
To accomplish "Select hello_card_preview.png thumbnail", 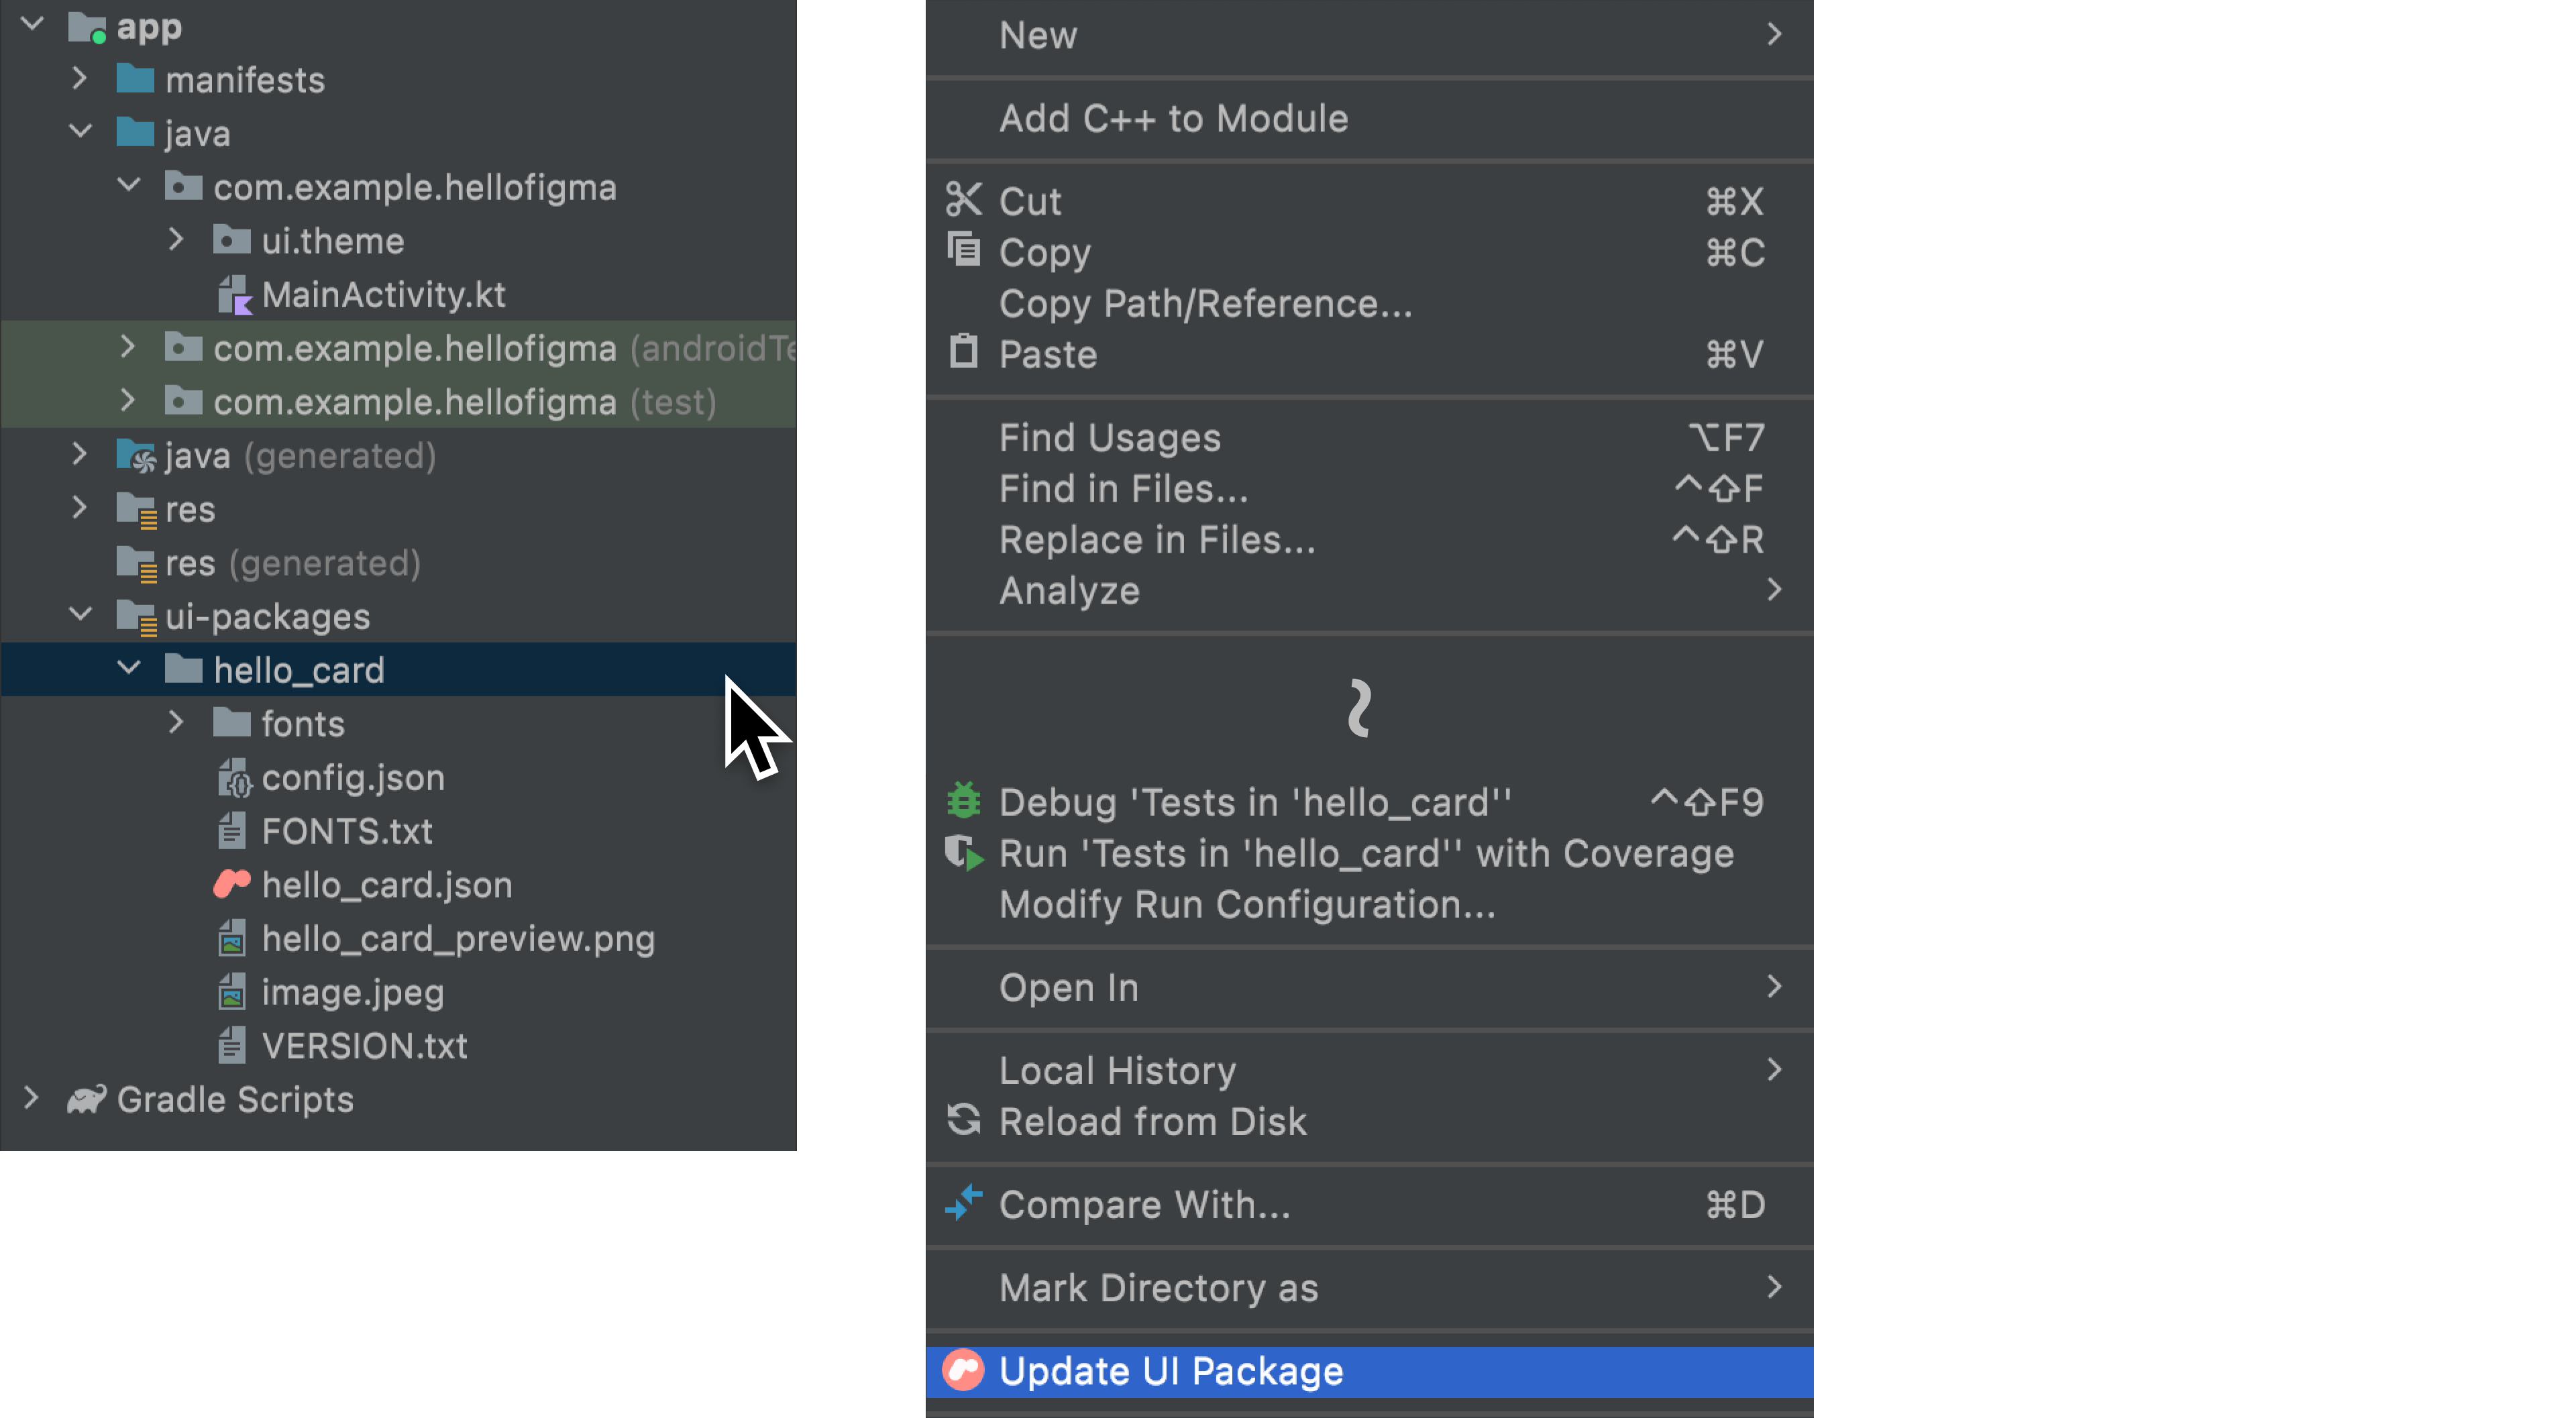I will [232, 938].
